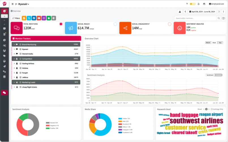
Task: Check the Hashtags Only checkbox
Action: 212,109
